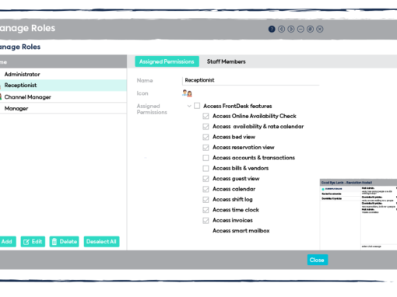Enable Access bills & vendors permission
The height and width of the screenshot is (297, 397).
206,169
